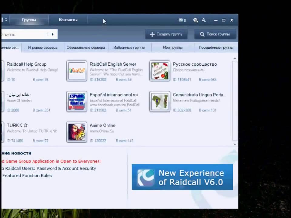Click the group search input field
The width and height of the screenshot is (291, 218).
pyautogui.click(x=24, y=34)
